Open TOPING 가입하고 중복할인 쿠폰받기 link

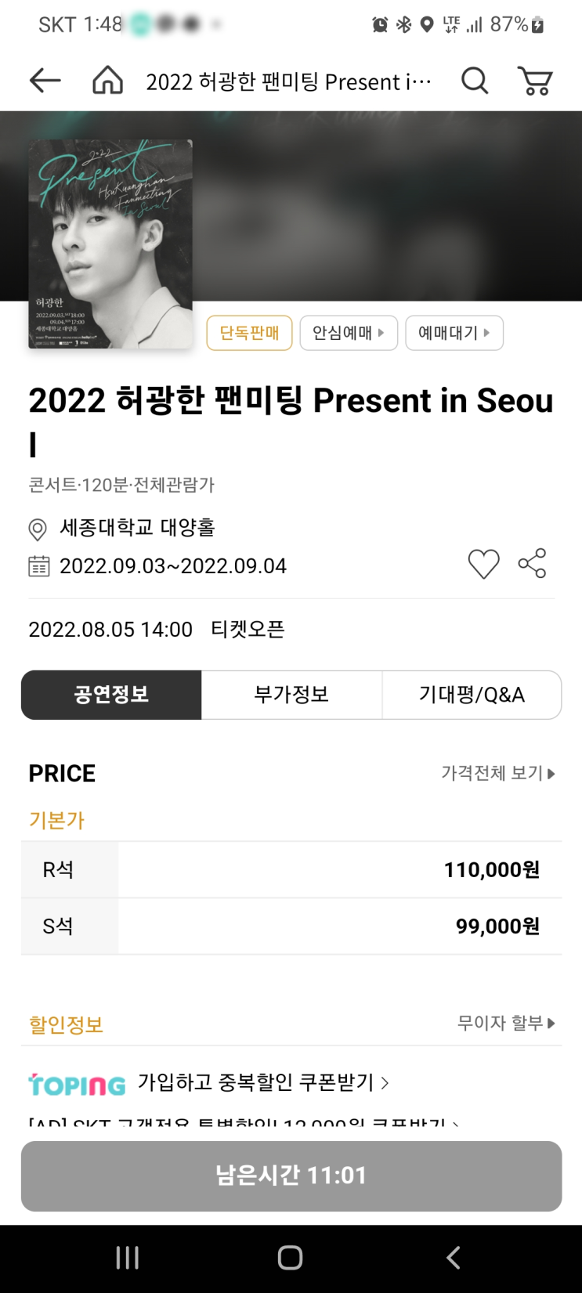[263, 1082]
